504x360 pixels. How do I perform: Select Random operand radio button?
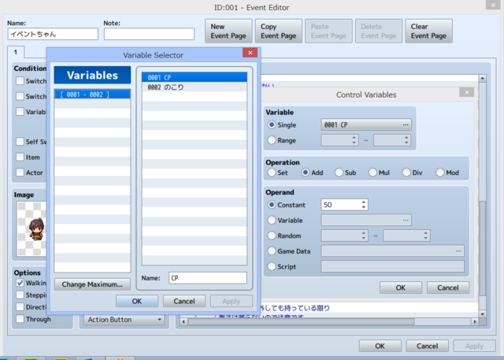tap(272, 236)
